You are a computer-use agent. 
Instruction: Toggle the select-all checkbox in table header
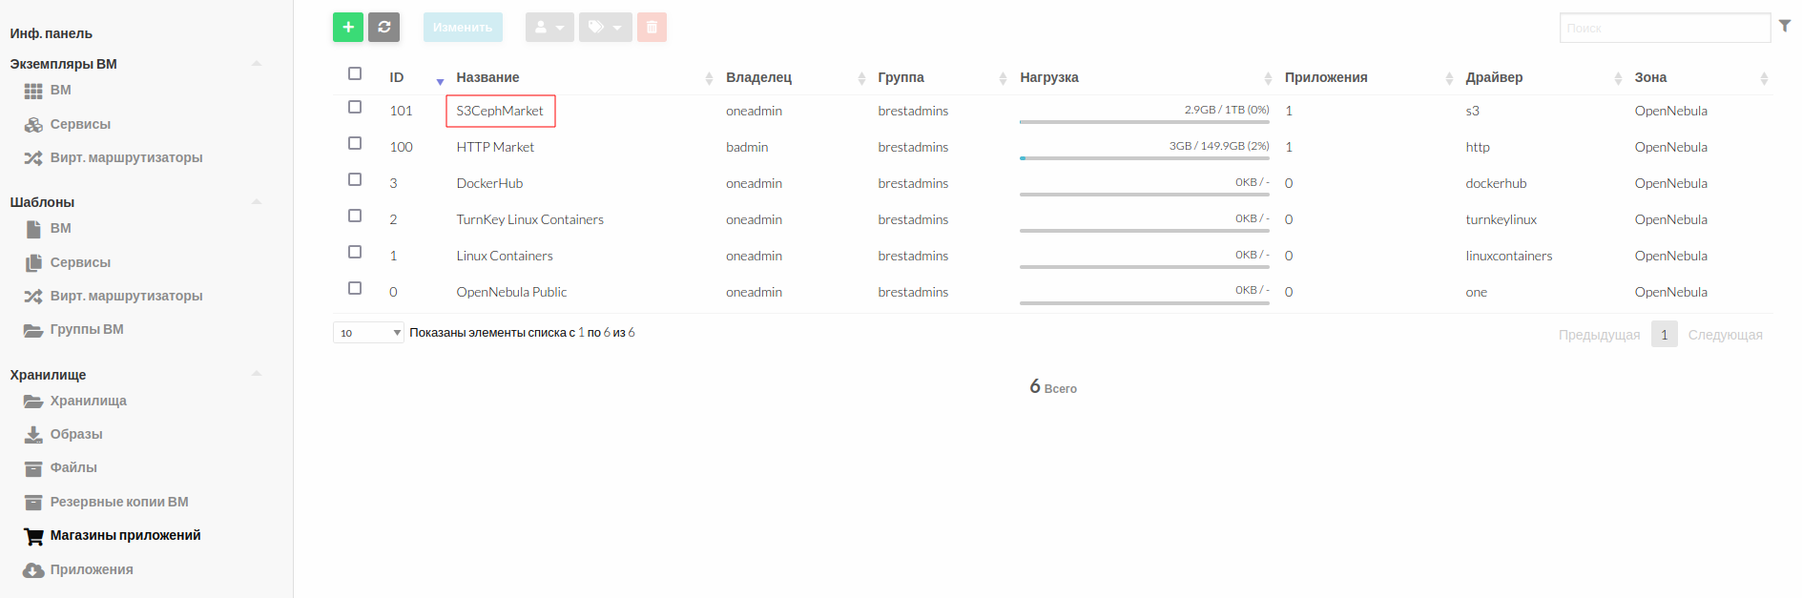pyautogui.click(x=355, y=73)
